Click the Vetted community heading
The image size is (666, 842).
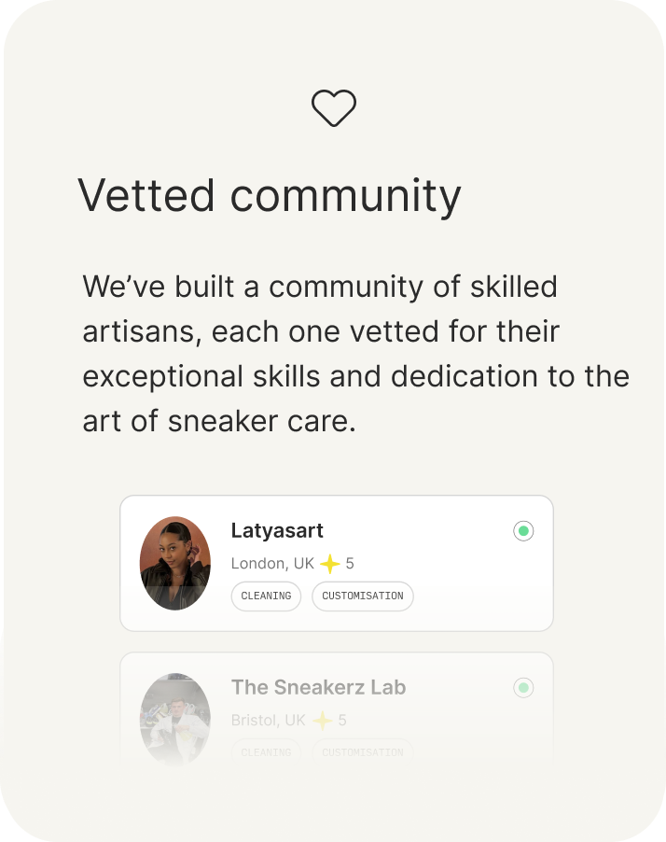pos(270,196)
